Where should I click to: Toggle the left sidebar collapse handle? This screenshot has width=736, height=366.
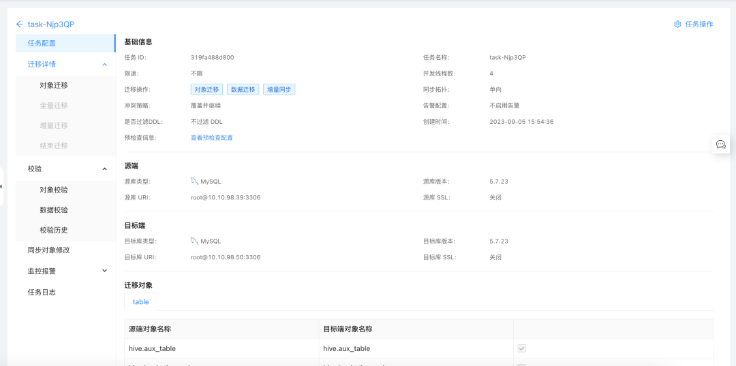click(x=1, y=186)
